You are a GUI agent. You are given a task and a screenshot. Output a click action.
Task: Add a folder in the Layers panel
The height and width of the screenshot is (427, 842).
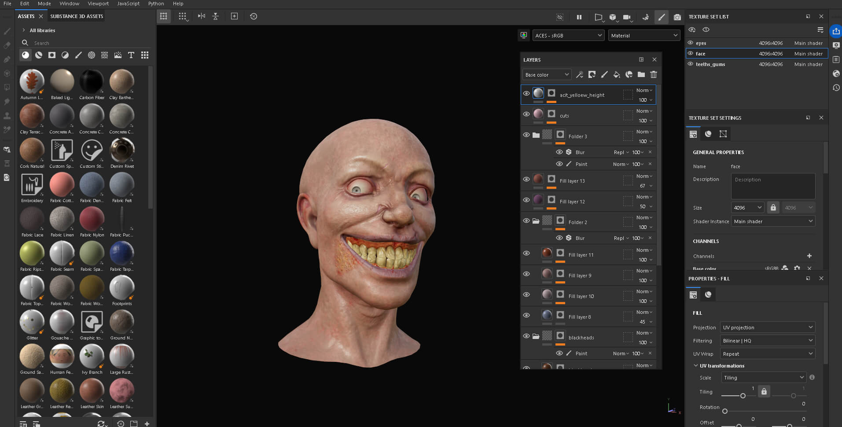641,74
